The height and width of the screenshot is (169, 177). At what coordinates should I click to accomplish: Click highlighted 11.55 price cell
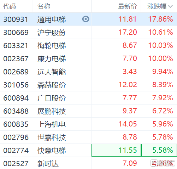[116, 150]
